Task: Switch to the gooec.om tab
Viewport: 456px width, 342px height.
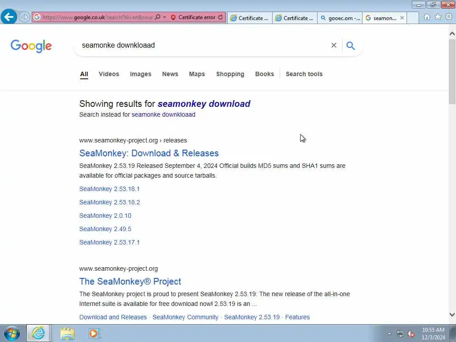Action: pos(340,18)
